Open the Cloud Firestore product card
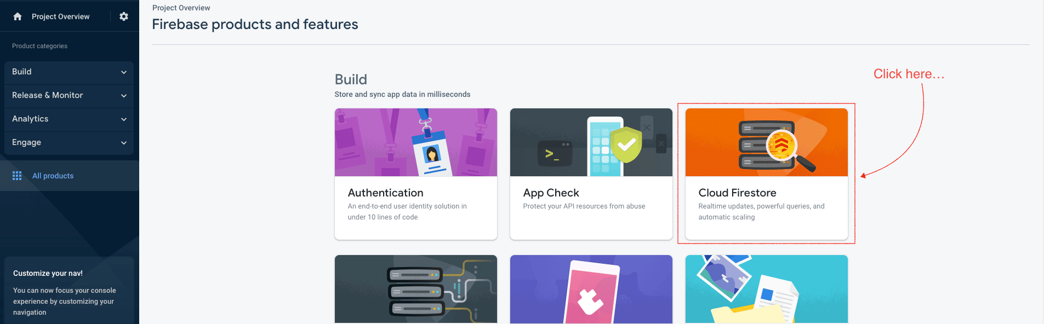The image size is (1044, 324). (x=766, y=173)
